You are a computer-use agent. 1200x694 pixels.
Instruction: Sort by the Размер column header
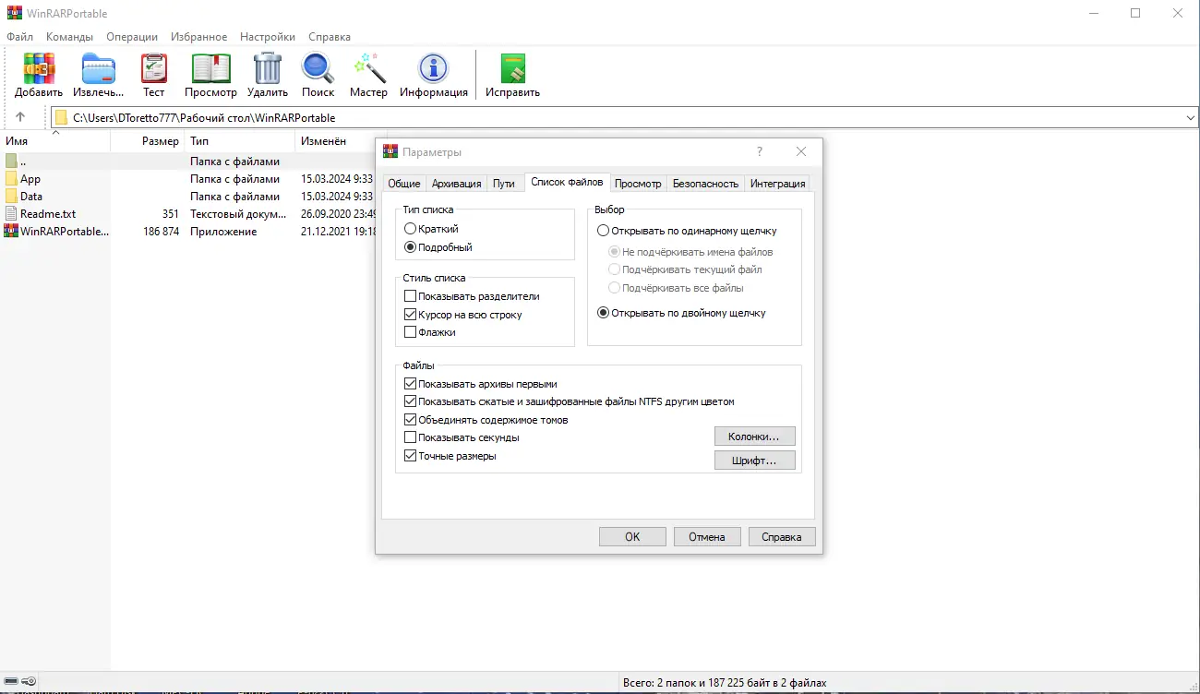point(147,141)
